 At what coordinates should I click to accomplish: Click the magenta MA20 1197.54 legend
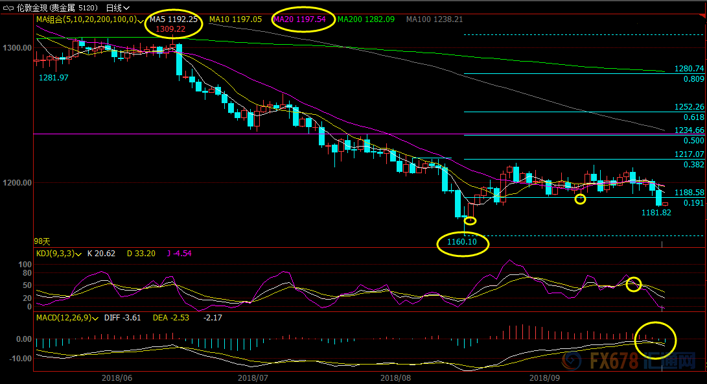click(299, 19)
